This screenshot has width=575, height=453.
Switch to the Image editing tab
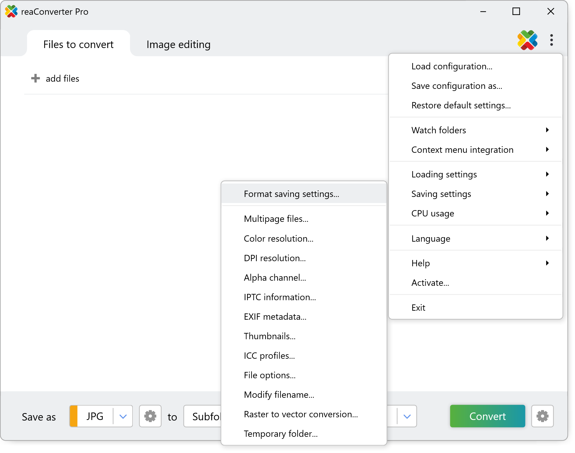coord(178,44)
